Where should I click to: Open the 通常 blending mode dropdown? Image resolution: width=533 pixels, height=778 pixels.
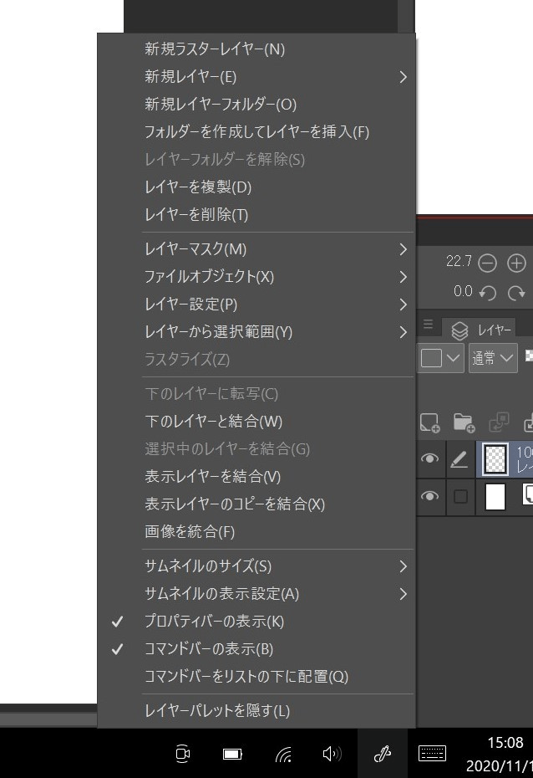click(493, 358)
